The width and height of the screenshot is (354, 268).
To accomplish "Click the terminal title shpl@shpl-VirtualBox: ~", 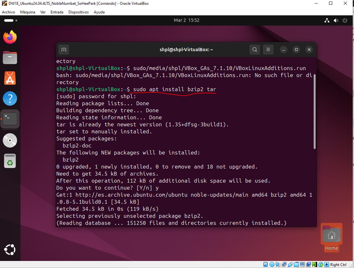I will [x=186, y=50].
